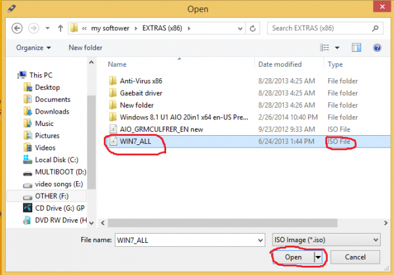The height and width of the screenshot is (275, 394).
Task: Click the dialog title bar app icon
Action: pos(12,9)
